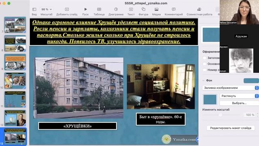This screenshot has width=259, height=146.
Task: Adjust the Изменить масштаб slider
Action: [220, 115]
